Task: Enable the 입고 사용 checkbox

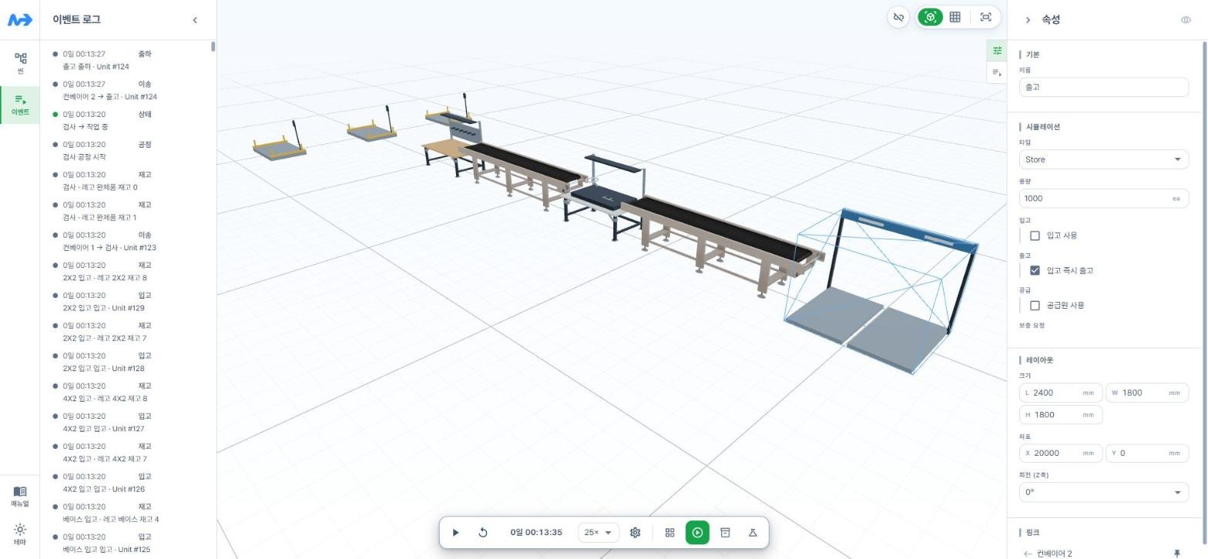Action: (1035, 236)
